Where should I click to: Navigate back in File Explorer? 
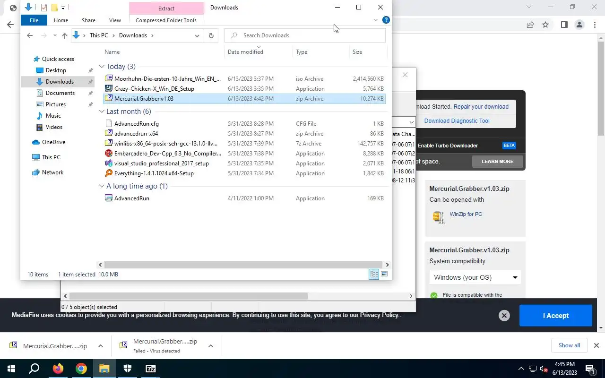tap(30, 35)
